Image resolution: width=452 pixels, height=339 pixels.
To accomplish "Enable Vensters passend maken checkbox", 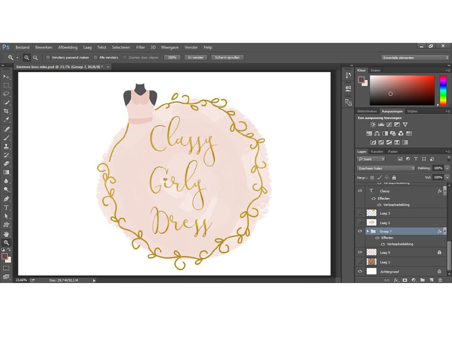I will (48, 58).
